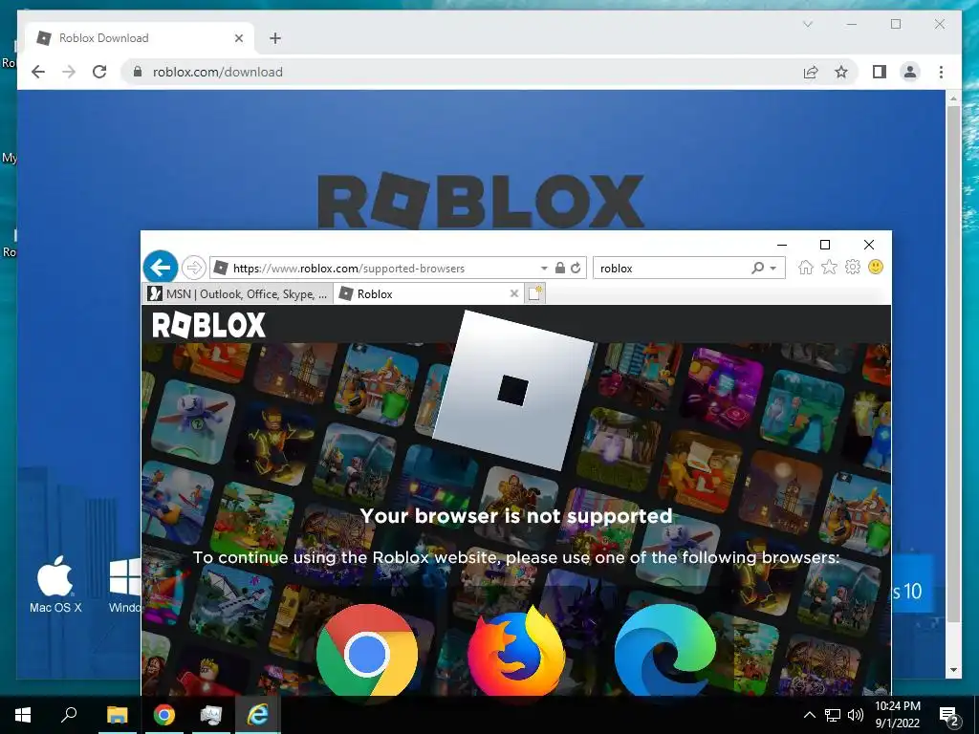
Task: Open Chrome's tab search chevron
Action: pos(807,24)
